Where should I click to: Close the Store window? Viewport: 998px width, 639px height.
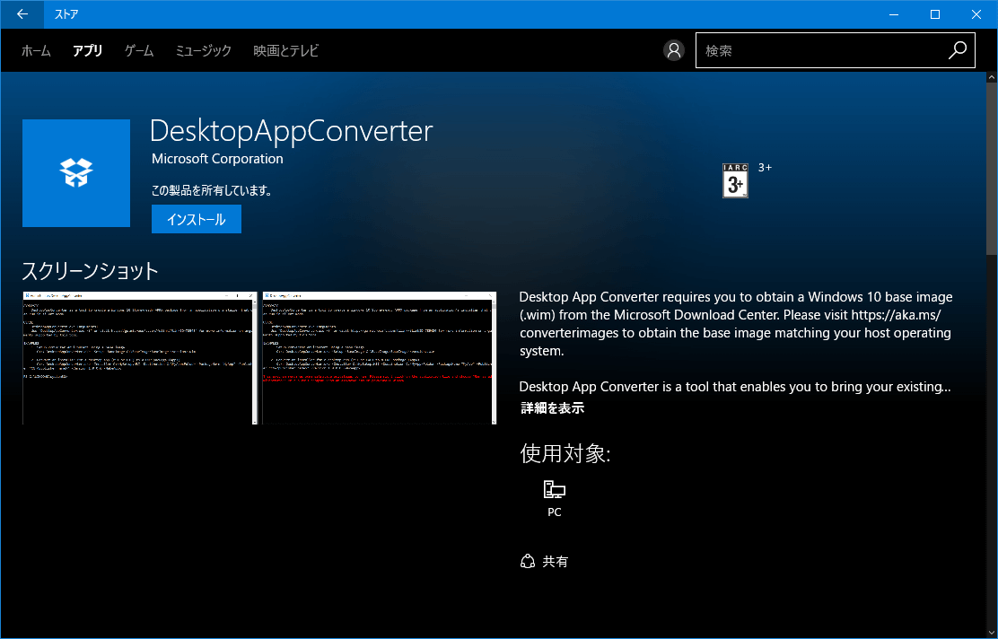(x=976, y=14)
